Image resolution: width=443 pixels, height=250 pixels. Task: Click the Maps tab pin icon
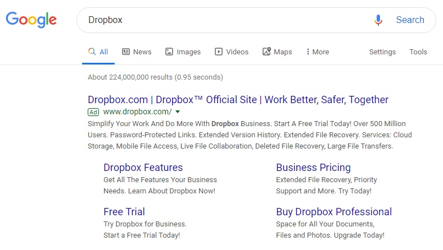tap(266, 52)
